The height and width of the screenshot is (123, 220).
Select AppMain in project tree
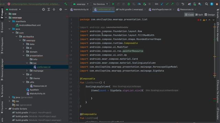[x=32, y=90]
